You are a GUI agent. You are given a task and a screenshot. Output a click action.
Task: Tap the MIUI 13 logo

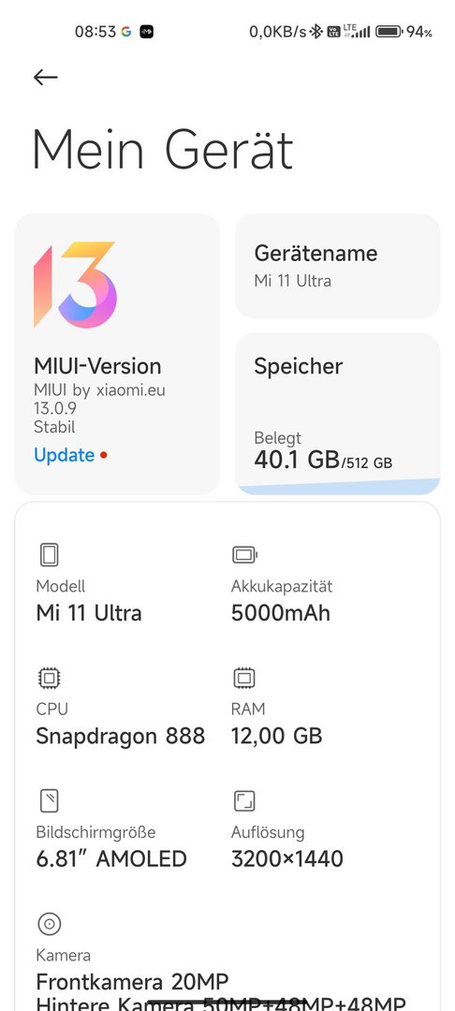(75, 285)
